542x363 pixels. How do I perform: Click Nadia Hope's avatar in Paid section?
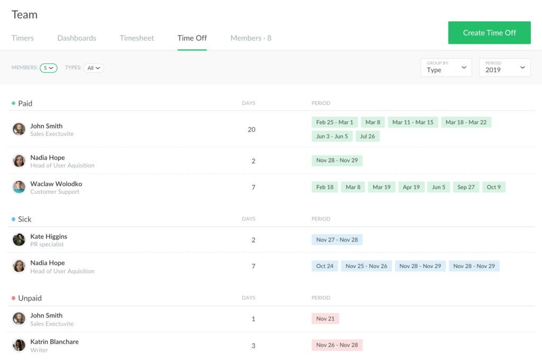19,161
